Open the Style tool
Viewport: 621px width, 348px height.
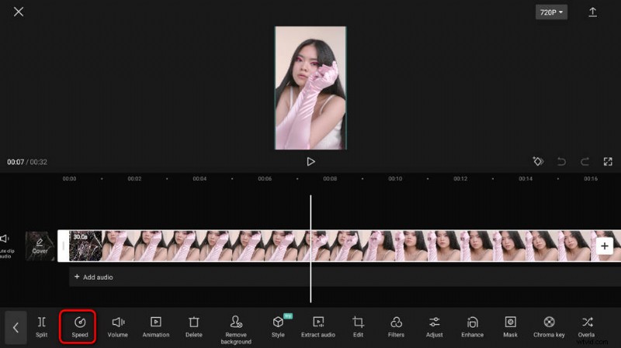[x=278, y=327]
